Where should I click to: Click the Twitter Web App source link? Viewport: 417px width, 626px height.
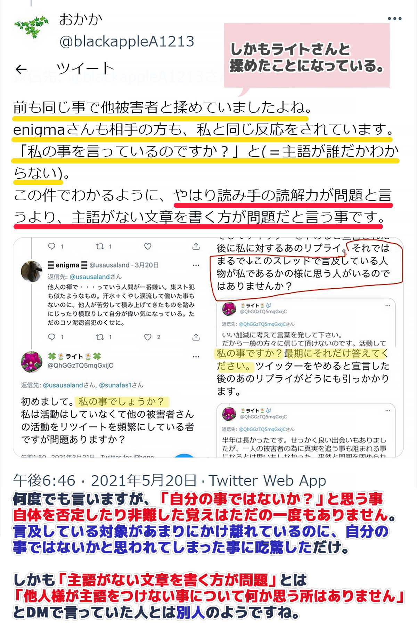tap(267, 481)
